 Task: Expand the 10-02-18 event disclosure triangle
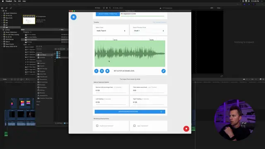pos(2,37)
